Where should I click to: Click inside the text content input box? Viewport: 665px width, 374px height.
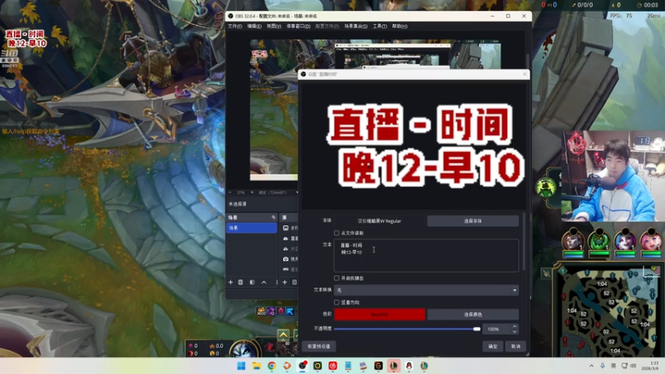click(x=426, y=256)
